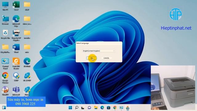197x111 pixels.
Task: Open the Microsoft Teams desktop shortcut
Action: tap(16, 91)
